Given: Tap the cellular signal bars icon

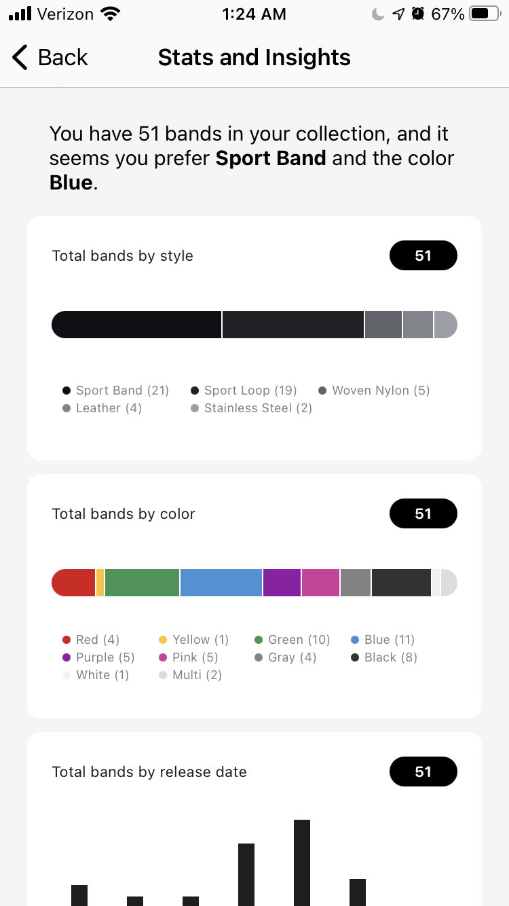Looking at the screenshot, I should (20, 14).
